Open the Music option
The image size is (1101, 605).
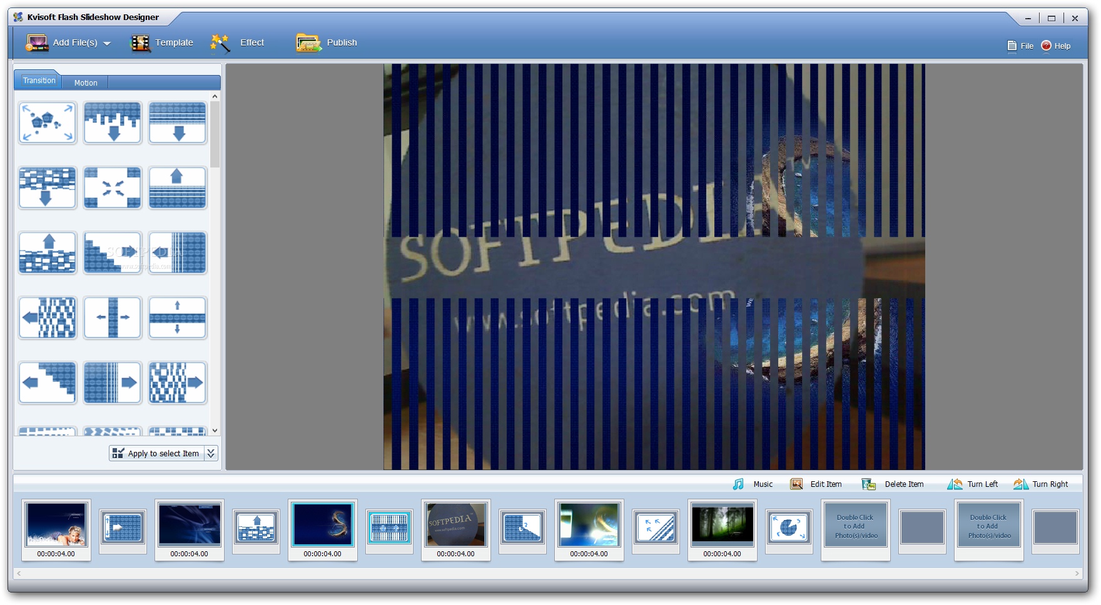[x=753, y=484]
